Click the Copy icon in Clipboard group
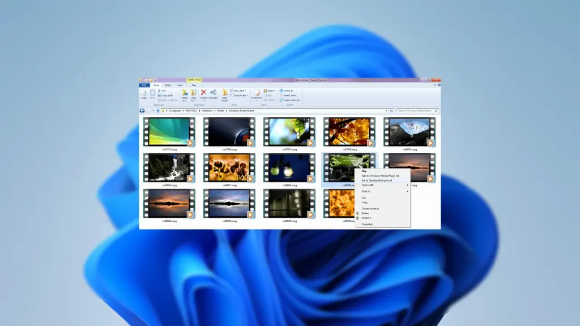Image resolution: width=580 pixels, height=326 pixels. pos(143,94)
